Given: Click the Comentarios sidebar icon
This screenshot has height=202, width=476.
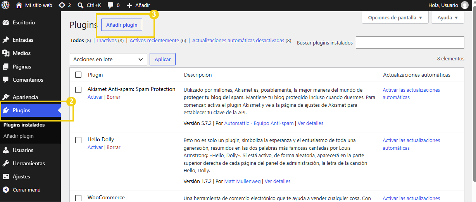Looking at the screenshot, I should [x=6, y=80].
